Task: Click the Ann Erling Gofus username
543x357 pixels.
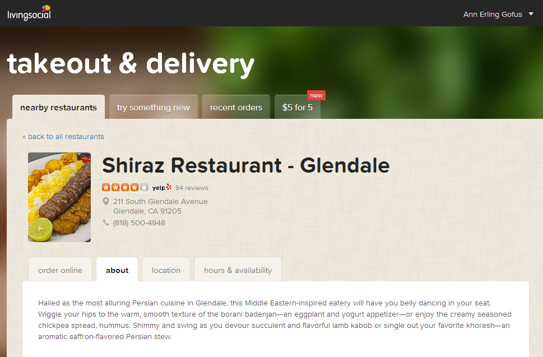Action: (493, 14)
